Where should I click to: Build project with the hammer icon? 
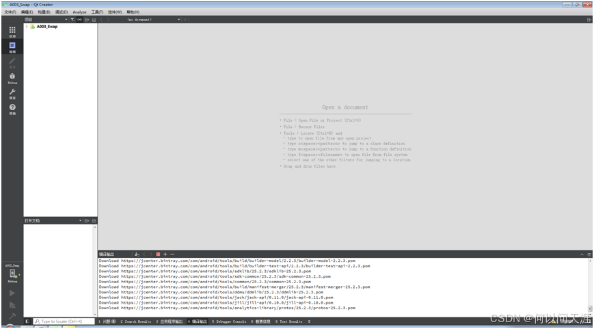[x=12, y=316]
